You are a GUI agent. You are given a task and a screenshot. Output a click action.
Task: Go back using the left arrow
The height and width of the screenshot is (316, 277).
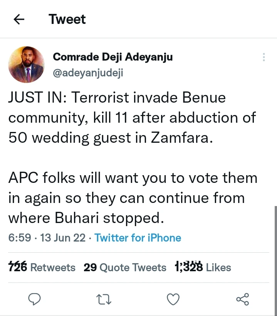[x=19, y=20]
